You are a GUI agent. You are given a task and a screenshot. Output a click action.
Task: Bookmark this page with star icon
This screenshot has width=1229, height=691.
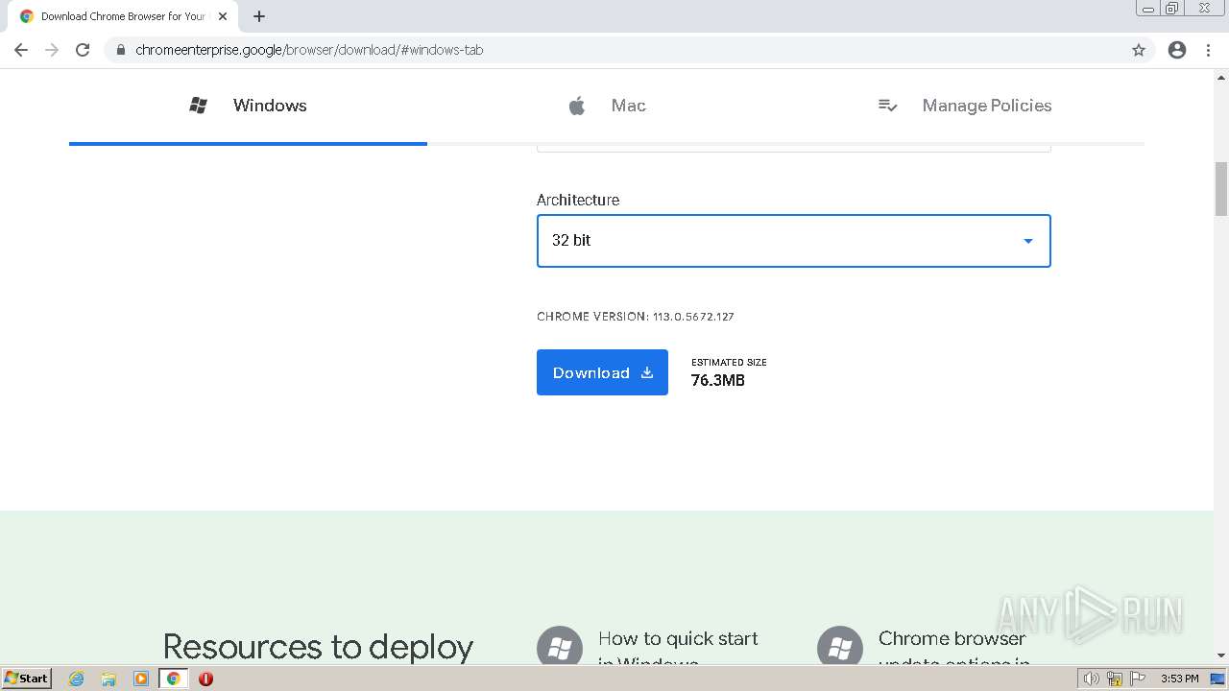coord(1139,50)
